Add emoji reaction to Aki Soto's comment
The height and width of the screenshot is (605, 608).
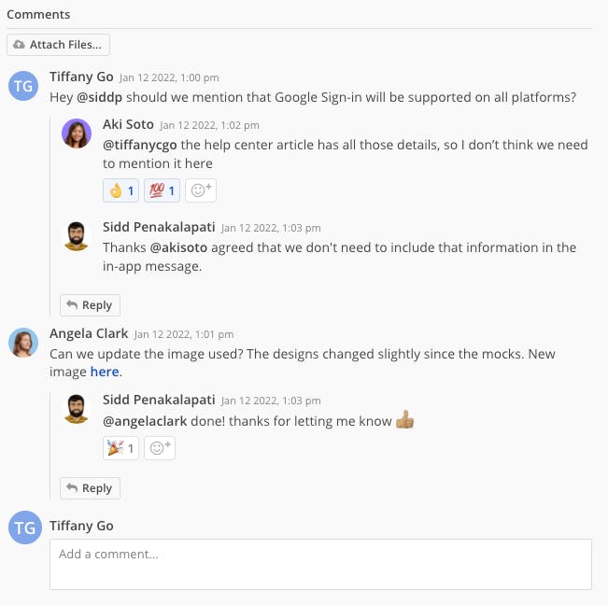pos(201,190)
